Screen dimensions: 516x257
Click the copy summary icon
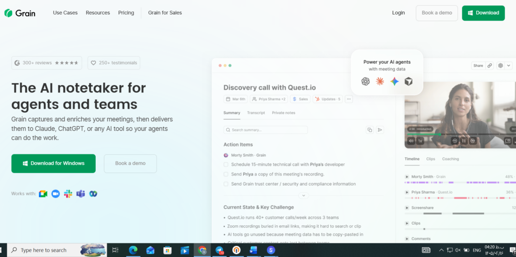pyautogui.click(x=369, y=130)
